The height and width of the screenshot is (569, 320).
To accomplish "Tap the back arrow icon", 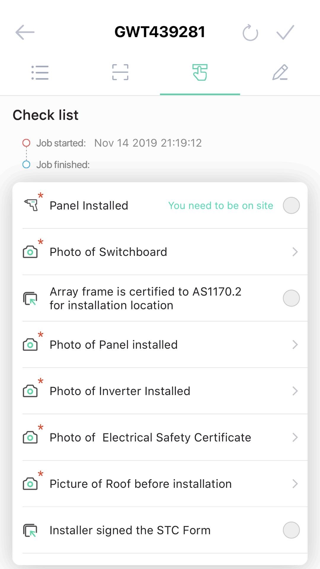I will point(25,32).
